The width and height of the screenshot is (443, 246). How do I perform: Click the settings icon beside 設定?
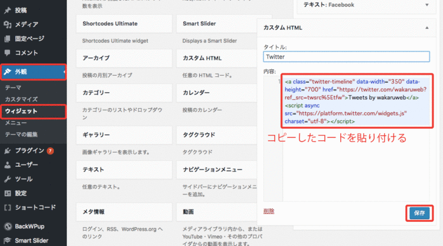[x=7, y=193]
